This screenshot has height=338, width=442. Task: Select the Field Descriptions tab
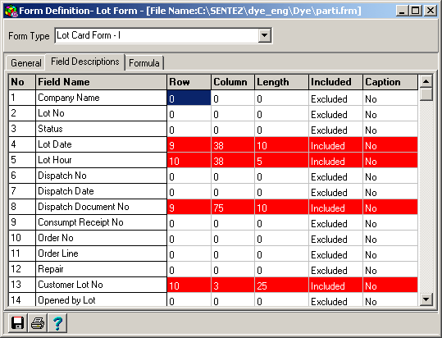[84, 62]
